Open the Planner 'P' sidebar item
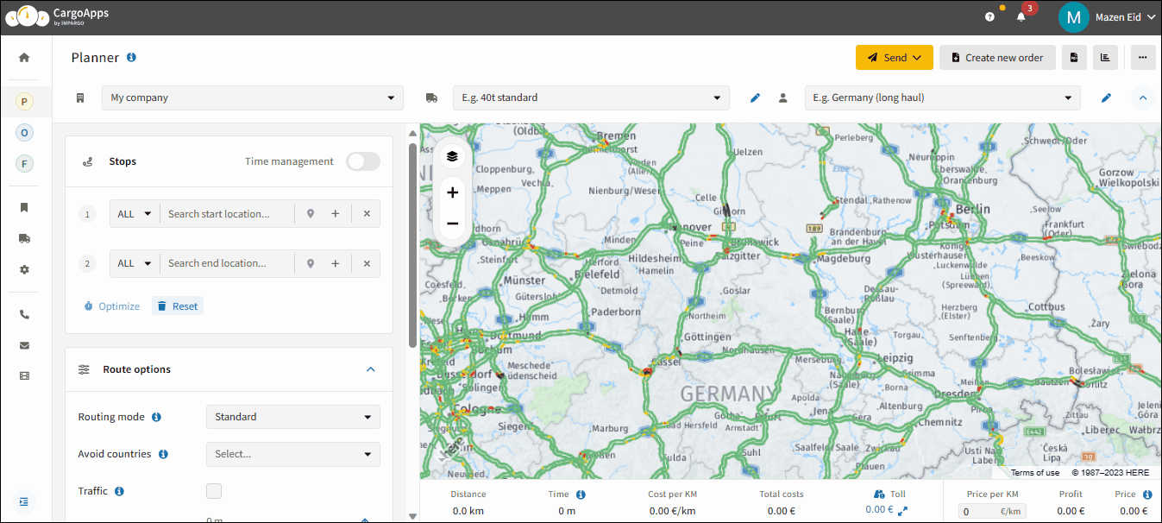This screenshot has height=523, width=1162. pyautogui.click(x=24, y=102)
